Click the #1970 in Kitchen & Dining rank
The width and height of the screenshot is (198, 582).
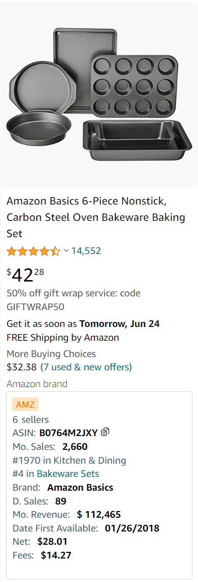click(69, 461)
